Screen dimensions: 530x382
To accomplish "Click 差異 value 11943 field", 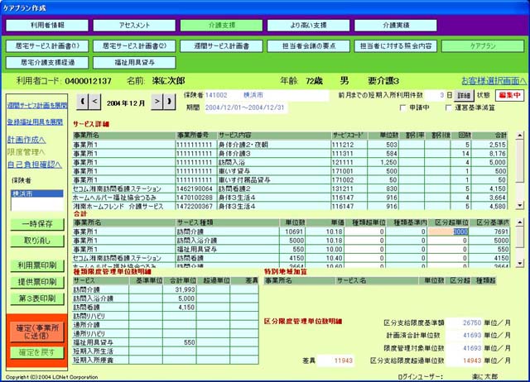I will 335,361.
